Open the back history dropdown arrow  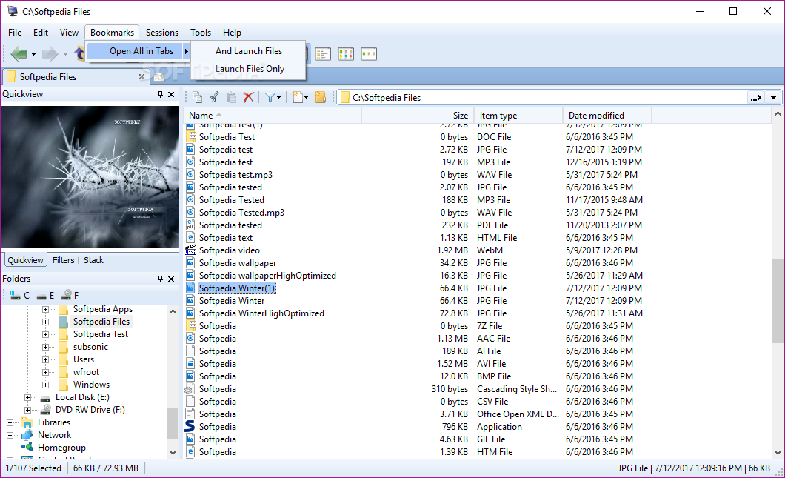coord(33,54)
